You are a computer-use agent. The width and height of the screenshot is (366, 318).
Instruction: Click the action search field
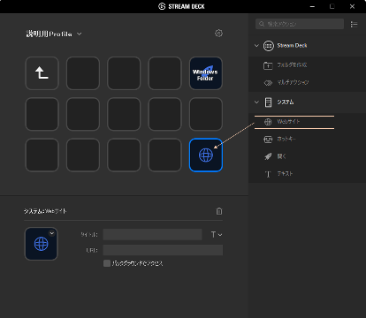click(300, 24)
